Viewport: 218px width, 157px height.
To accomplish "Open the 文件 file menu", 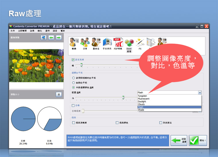I will coord(13,31).
